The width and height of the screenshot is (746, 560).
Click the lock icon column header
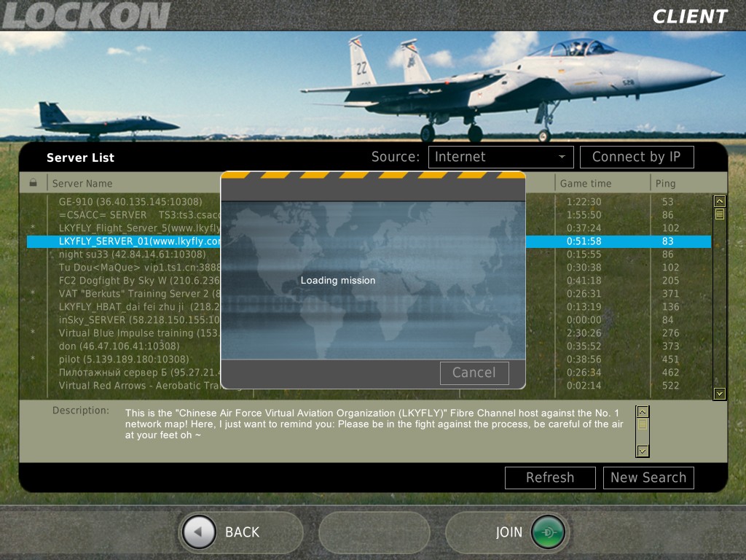(x=33, y=183)
